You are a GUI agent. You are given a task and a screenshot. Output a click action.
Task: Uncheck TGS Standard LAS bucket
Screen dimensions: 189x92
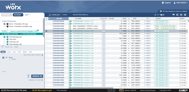[x=5, y=37]
